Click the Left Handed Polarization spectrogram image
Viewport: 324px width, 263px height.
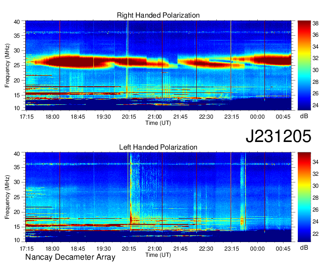[x=158, y=197]
